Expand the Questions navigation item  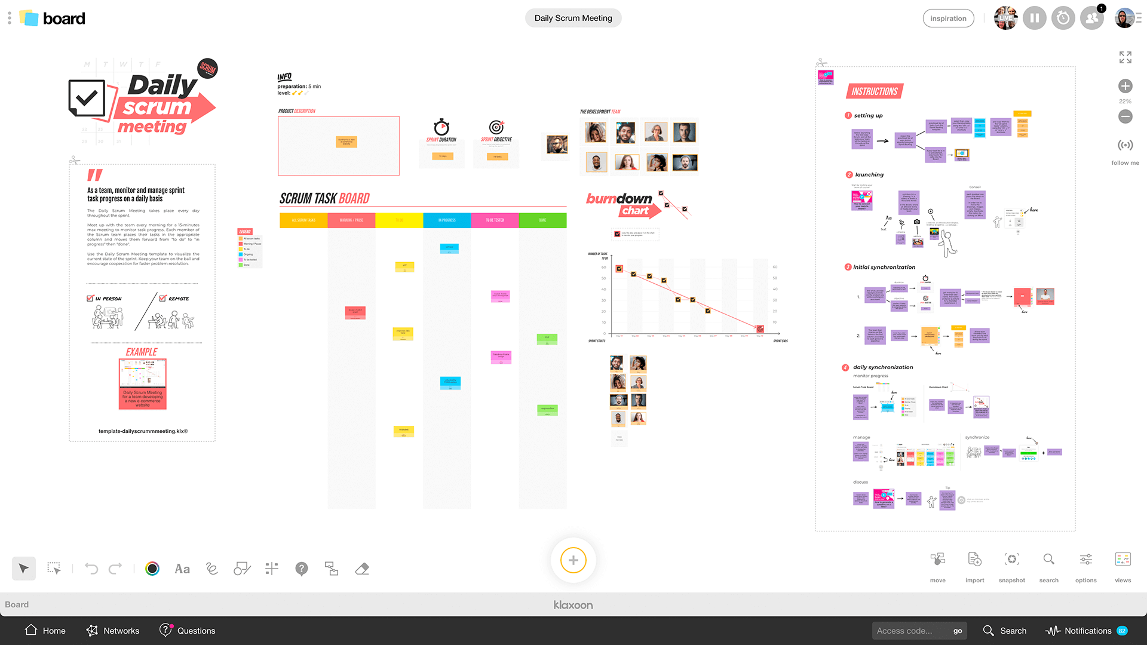point(187,630)
